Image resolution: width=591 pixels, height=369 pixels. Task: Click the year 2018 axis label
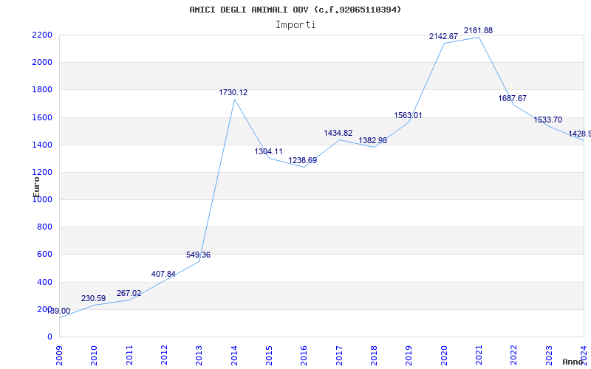click(374, 356)
